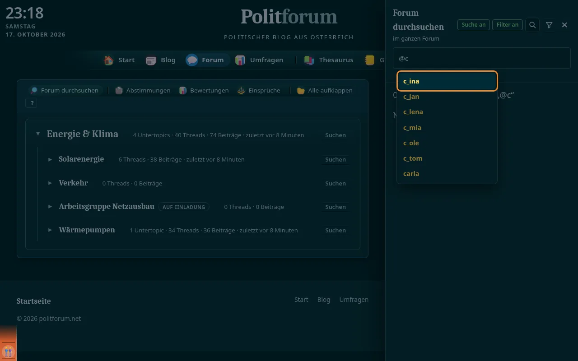Select suggestion c_ina from the dropdown
The width and height of the screenshot is (578, 361).
447,81
